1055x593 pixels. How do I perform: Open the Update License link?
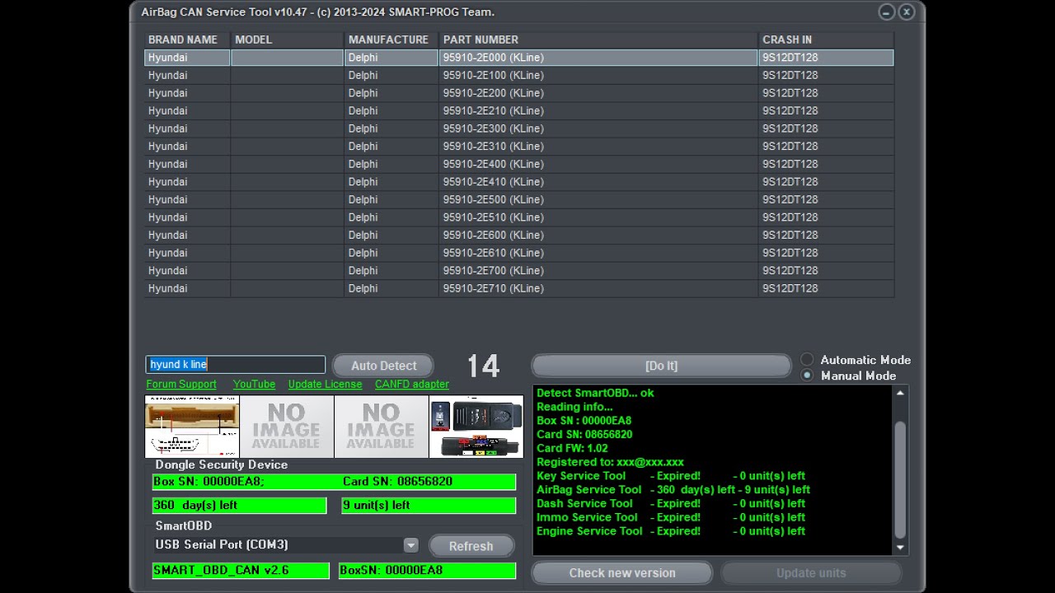tap(325, 385)
